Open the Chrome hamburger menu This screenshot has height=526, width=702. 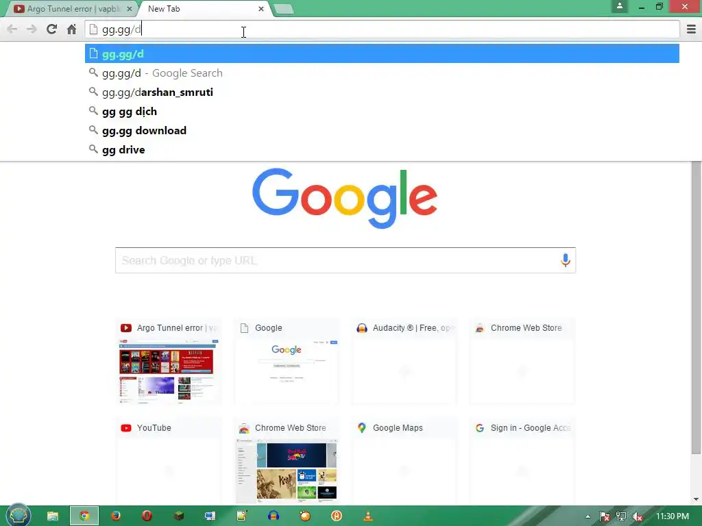pos(691,29)
